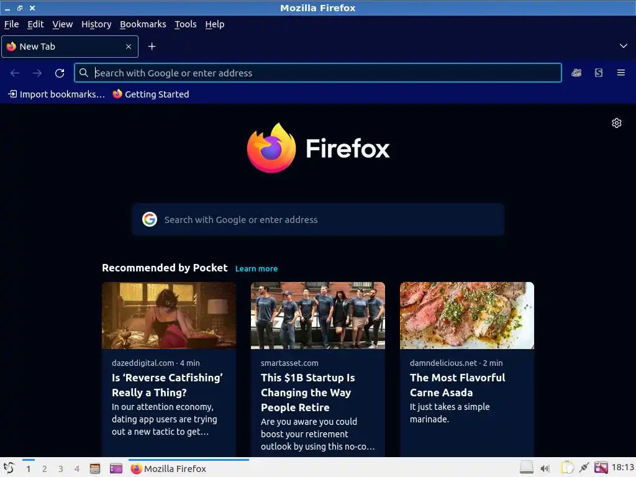This screenshot has width=636, height=477.
Task: Open the Carne Asada food thumbnail
Action: (467, 316)
